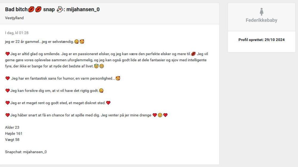The image size is (298, 167).
Task: Click the 'Vægt 58' line
Action: (12, 140)
